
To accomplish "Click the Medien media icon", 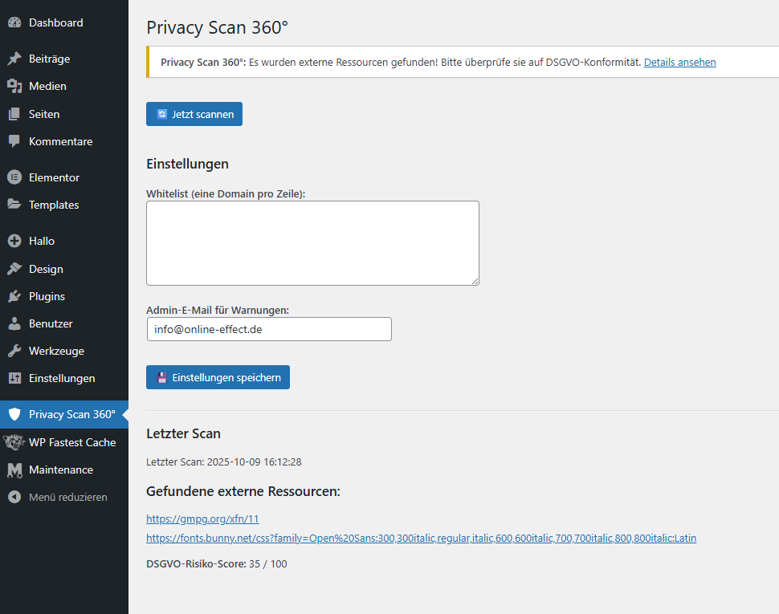I will click(x=14, y=86).
